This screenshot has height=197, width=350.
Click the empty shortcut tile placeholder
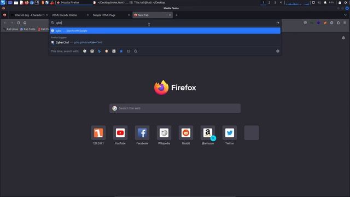click(x=252, y=133)
